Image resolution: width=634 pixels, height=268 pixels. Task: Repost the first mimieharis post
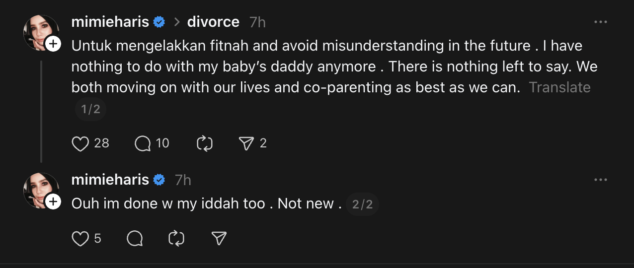point(205,143)
